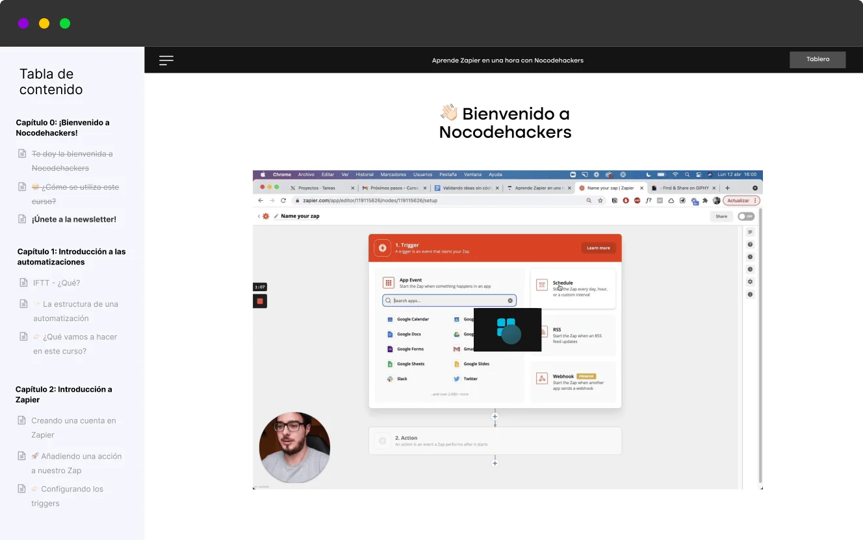Click document icon next to 'La estructura de una automatización'
This screenshot has width=863, height=540.
[x=24, y=304]
